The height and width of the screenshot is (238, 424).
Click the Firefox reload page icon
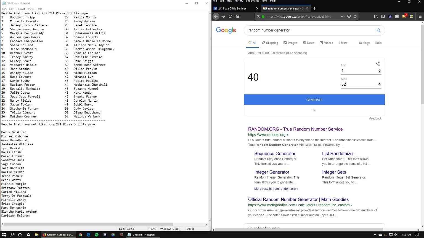230,17
